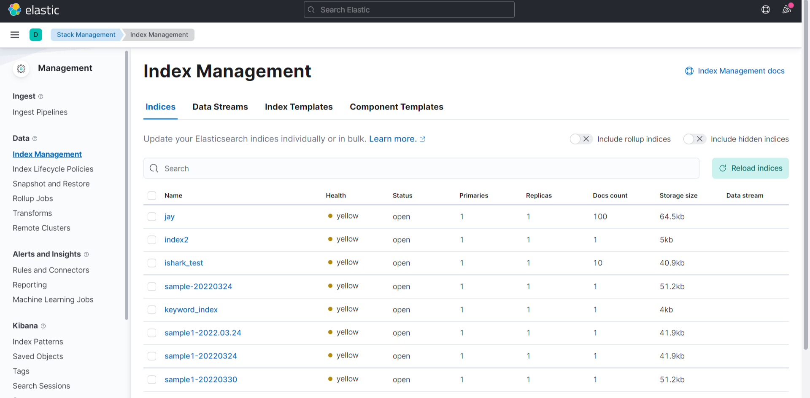This screenshot has height=398, width=810.
Task: Toggle Include rollup indices switch
Action: coord(581,139)
